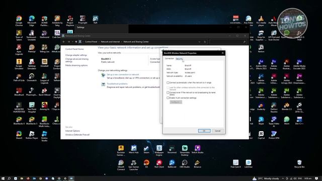Click Control Panel breadcrumb in address bar
The image size is (322, 181).
coord(91,42)
